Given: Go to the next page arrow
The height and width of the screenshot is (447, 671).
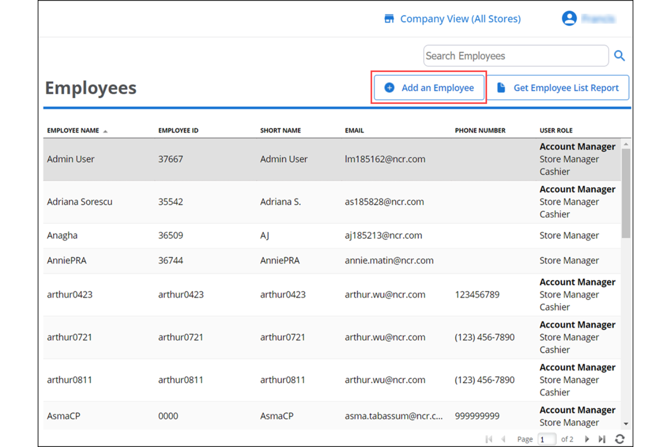Looking at the screenshot, I should click(587, 438).
